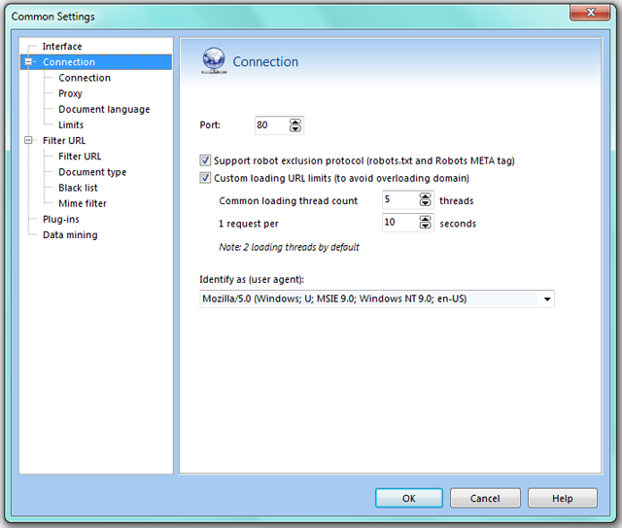Click the 'Common loading thread count' label
Image resolution: width=622 pixels, height=528 pixels.
click(289, 201)
